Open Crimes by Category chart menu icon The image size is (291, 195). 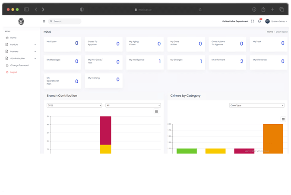(x=283, y=119)
